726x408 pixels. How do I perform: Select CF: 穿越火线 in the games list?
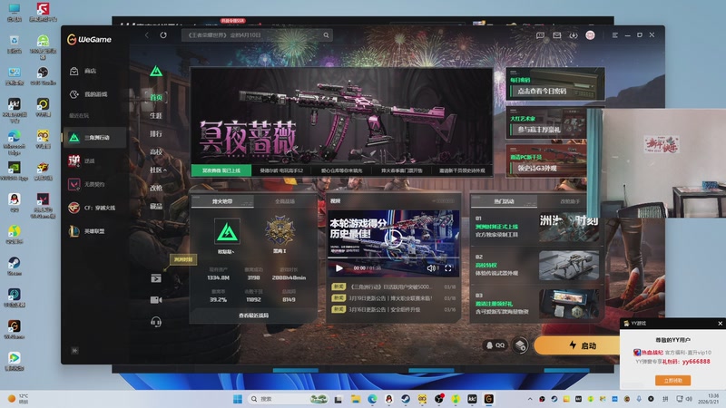(x=94, y=208)
